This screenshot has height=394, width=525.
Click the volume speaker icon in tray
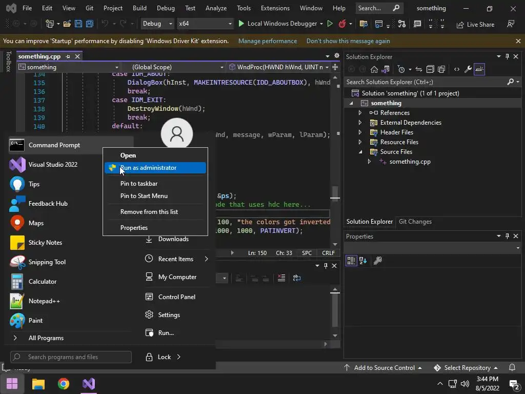coord(465,384)
